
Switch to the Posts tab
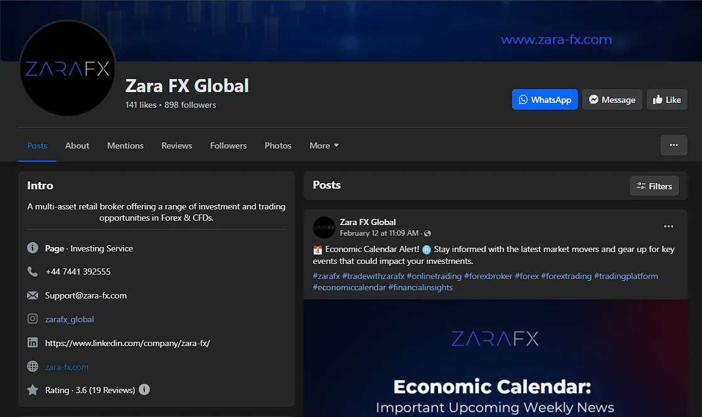[x=37, y=145]
